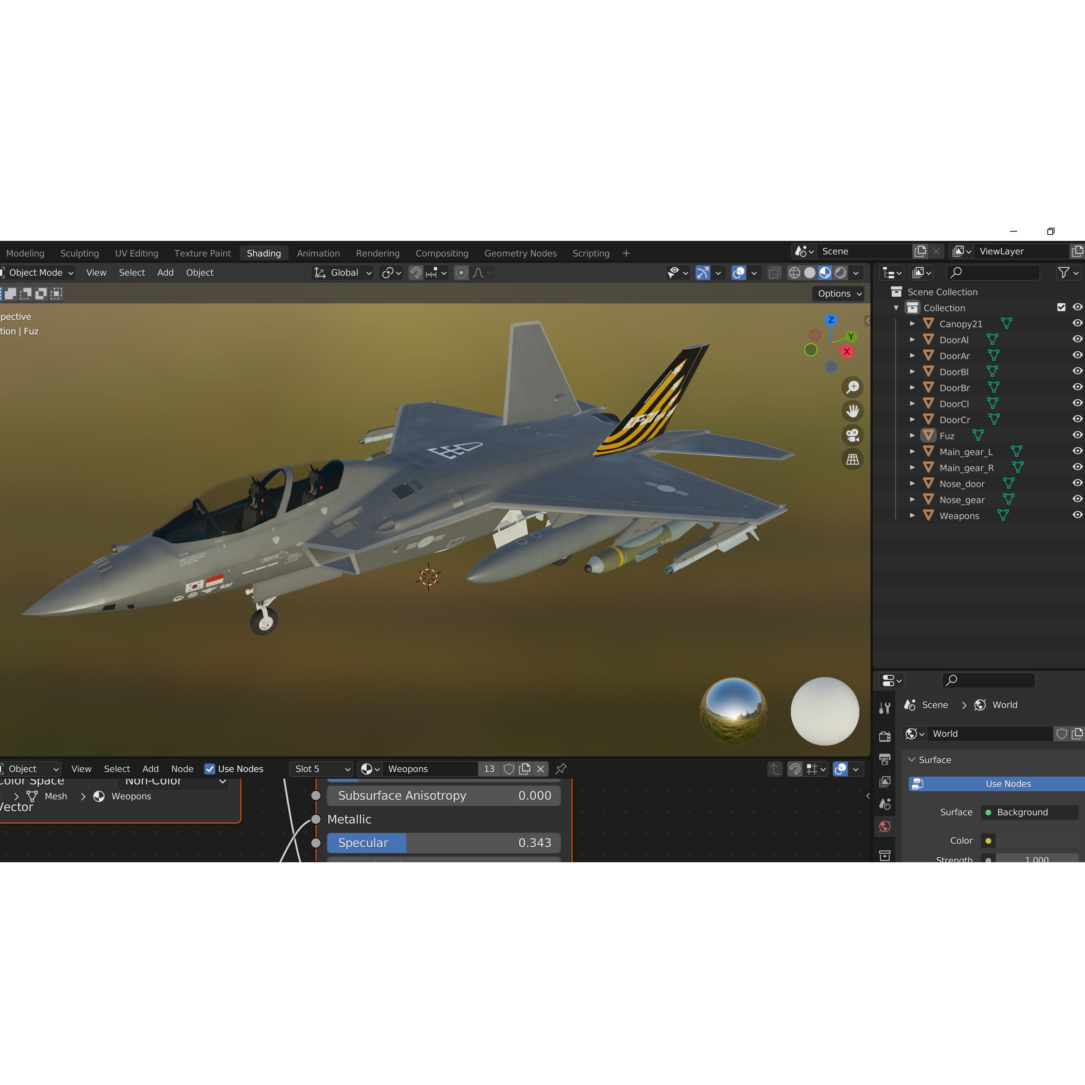Switch viewport to Rendered shading mode

[x=840, y=272]
